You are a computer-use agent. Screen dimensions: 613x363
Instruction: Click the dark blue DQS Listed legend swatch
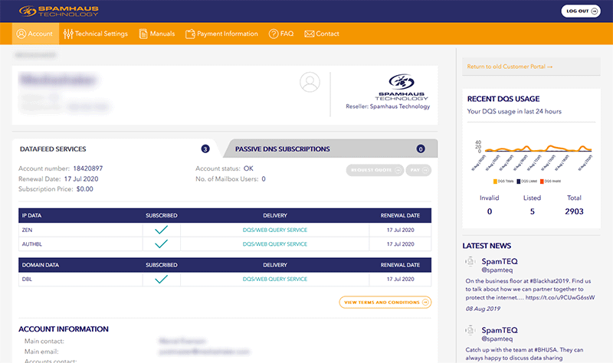519,181
